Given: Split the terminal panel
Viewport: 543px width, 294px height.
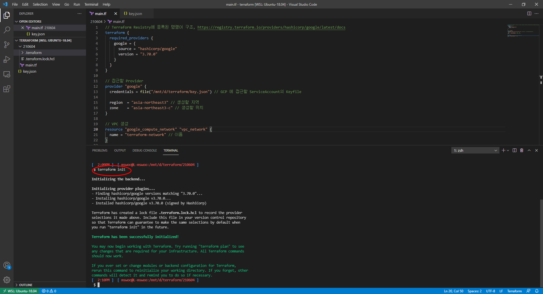Looking at the screenshot, I should (x=514, y=150).
